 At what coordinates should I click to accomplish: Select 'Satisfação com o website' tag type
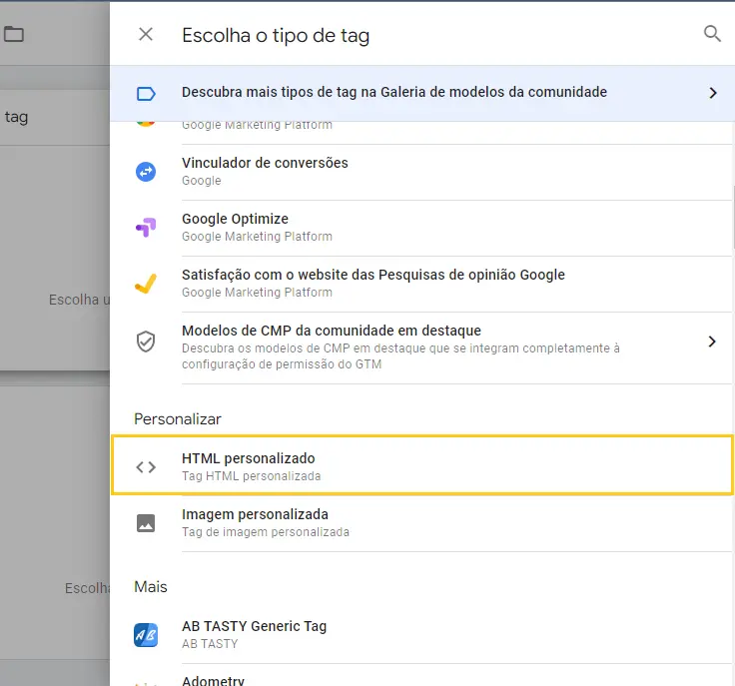click(x=421, y=284)
